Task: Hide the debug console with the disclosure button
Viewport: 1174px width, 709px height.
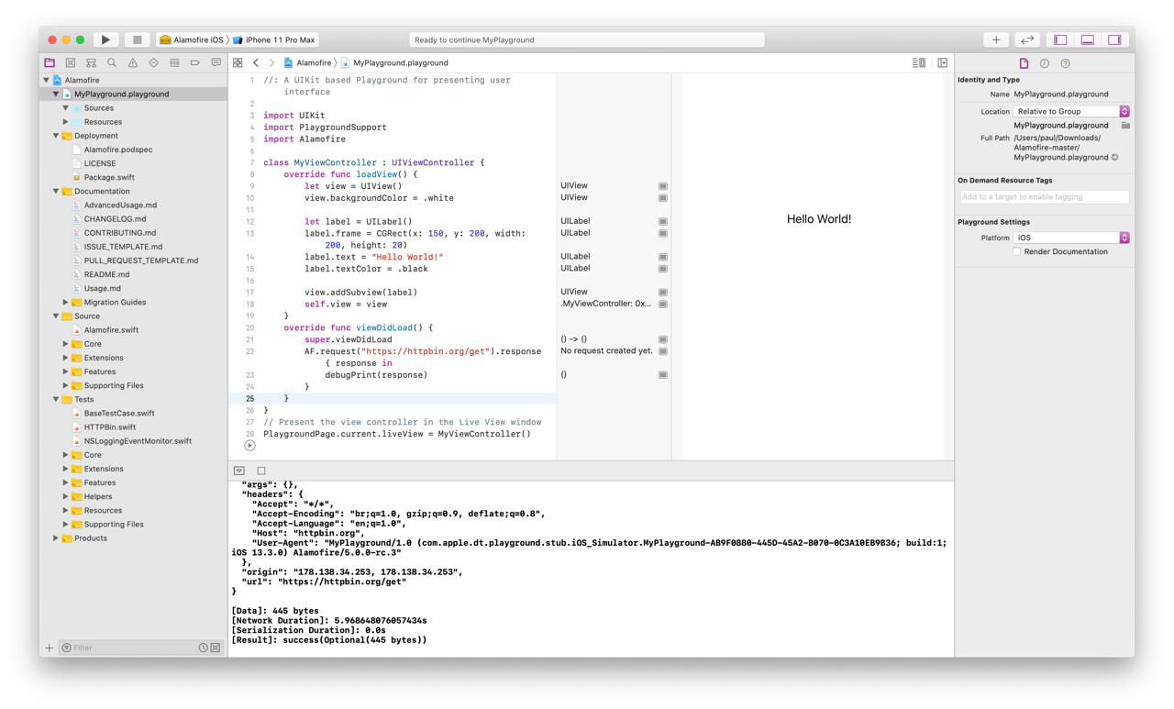Action: 239,471
